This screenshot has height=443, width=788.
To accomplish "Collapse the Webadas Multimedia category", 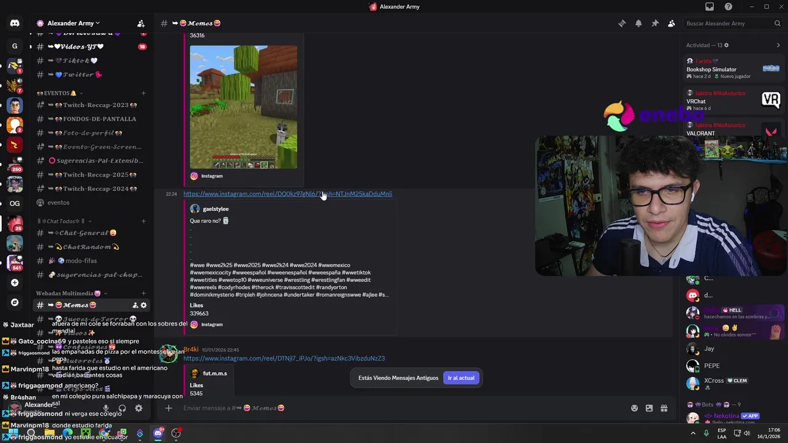I will (71, 293).
